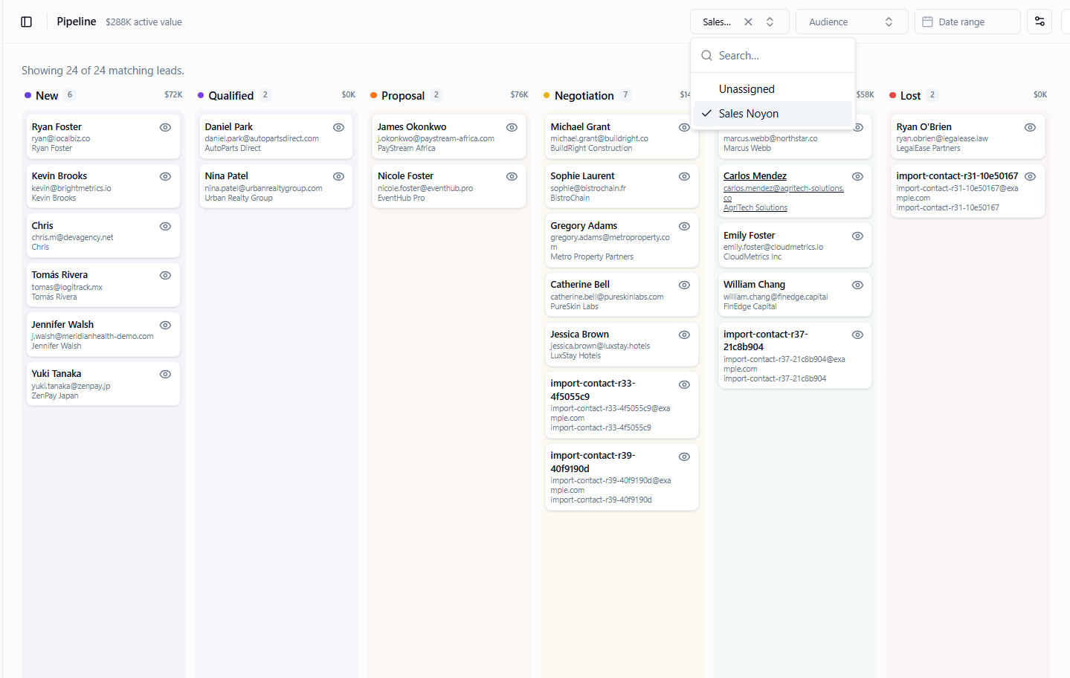1070x678 pixels.
Task: Open the Sales owner filter chevrons
Action: (x=770, y=22)
